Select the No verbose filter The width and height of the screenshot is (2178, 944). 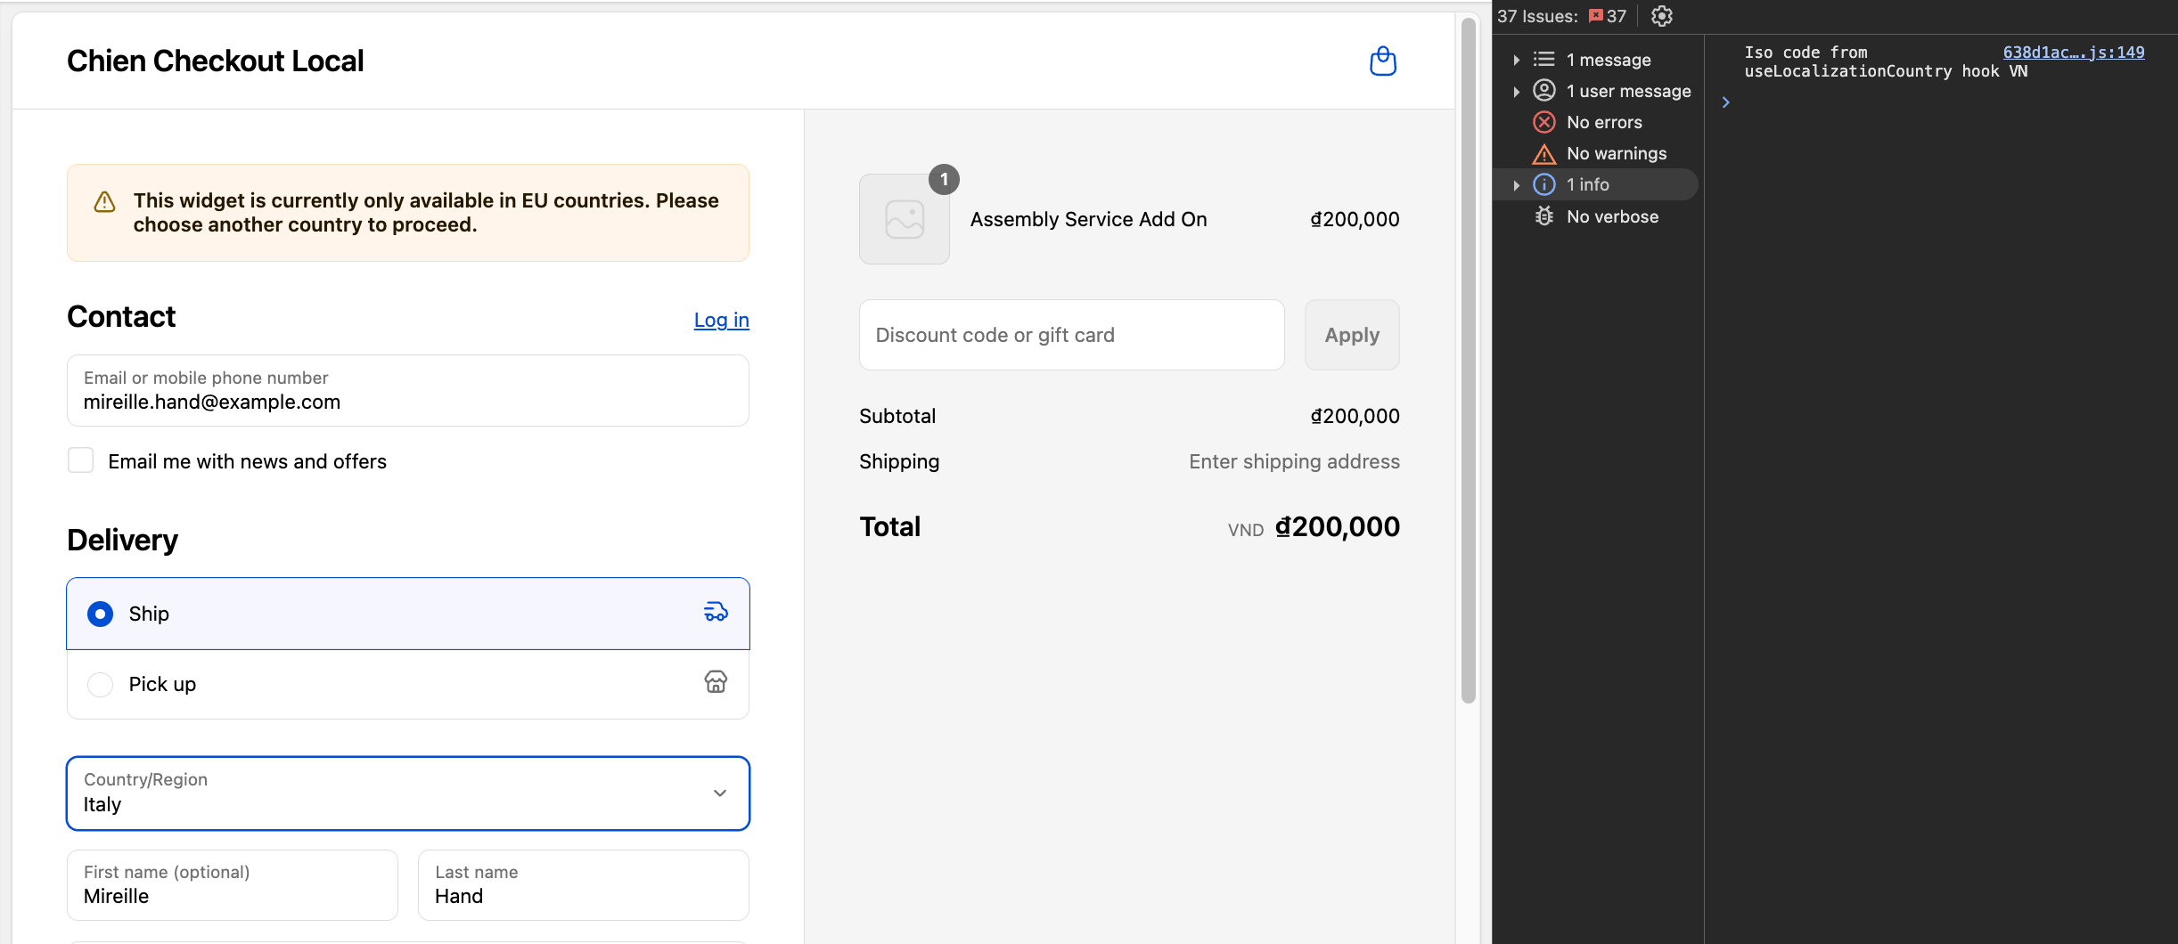point(1611,216)
